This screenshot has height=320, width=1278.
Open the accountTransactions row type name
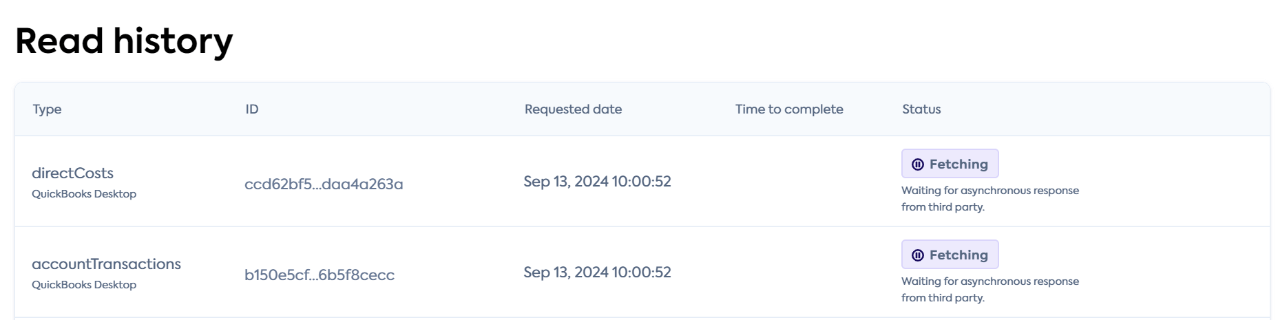pos(106,264)
